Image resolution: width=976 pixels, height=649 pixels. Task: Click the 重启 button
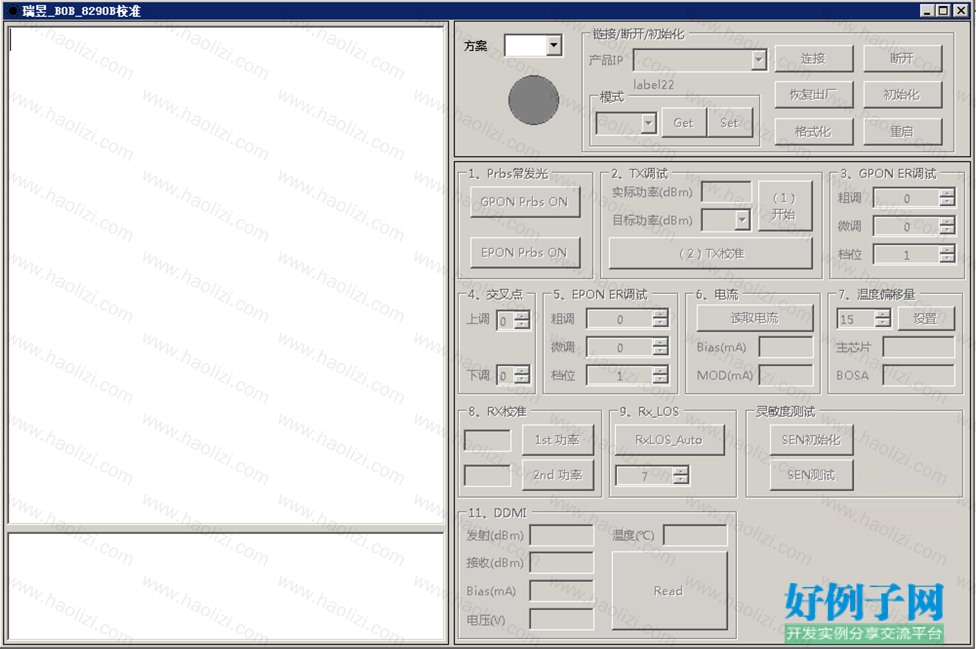click(x=903, y=132)
